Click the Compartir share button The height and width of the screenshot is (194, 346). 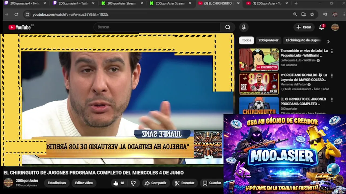pyautogui.click(x=155, y=183)
